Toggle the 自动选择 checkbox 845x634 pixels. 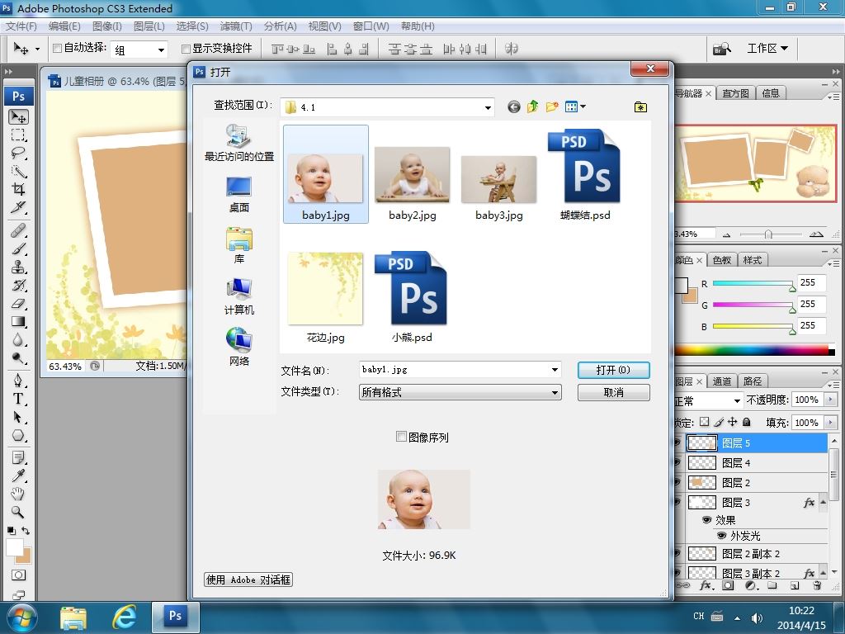[x=57, y=48]
